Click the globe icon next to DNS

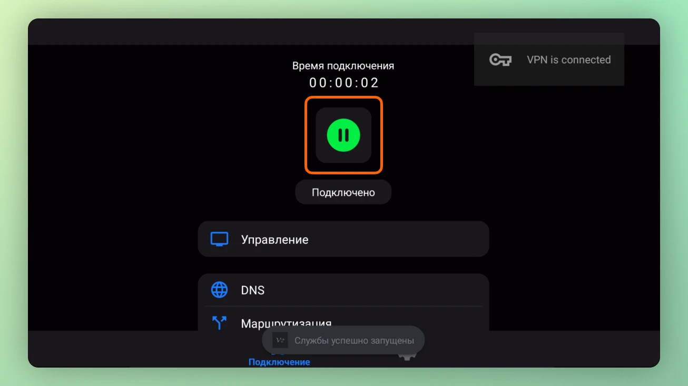(219, 289)
